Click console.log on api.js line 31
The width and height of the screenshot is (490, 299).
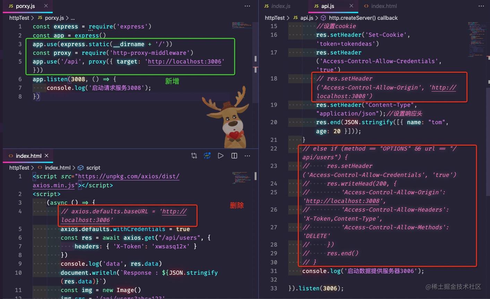321,271
